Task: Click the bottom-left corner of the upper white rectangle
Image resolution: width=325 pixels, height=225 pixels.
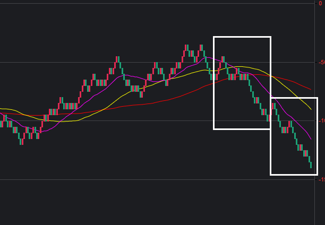Action: click(214, 129)
